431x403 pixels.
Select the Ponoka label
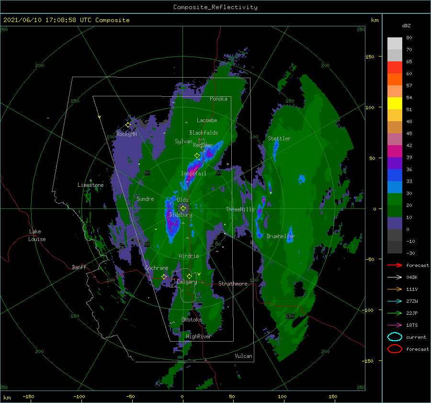(218, 99)
